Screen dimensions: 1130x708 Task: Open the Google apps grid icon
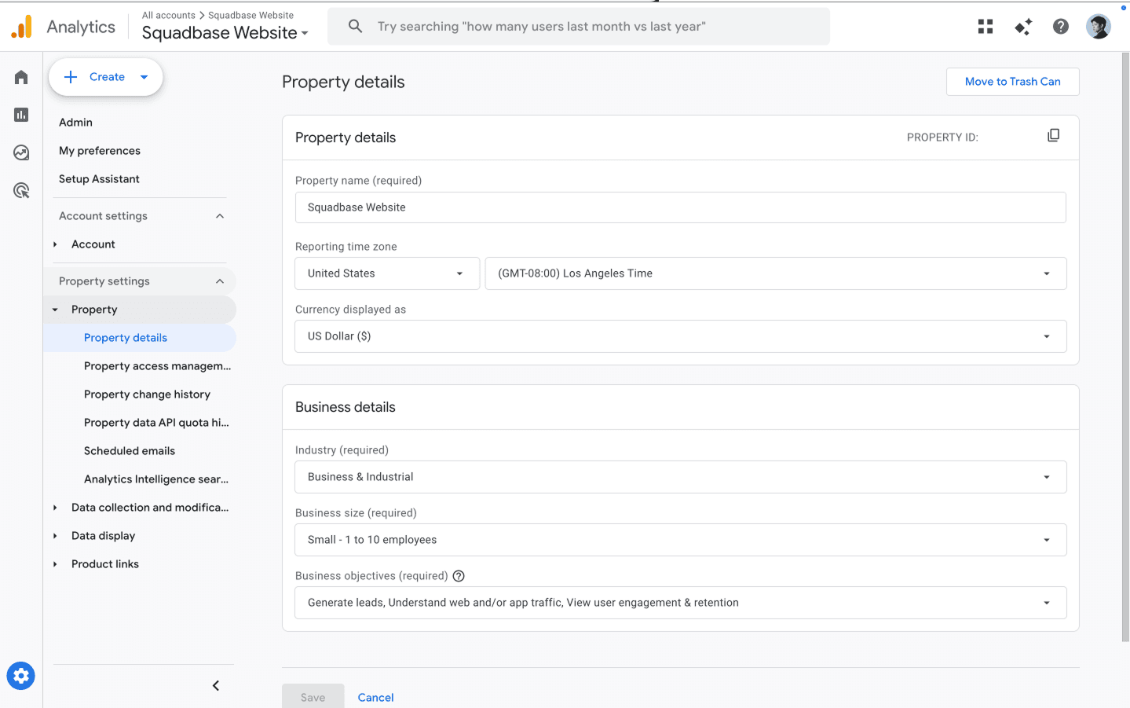coord(985,26)
